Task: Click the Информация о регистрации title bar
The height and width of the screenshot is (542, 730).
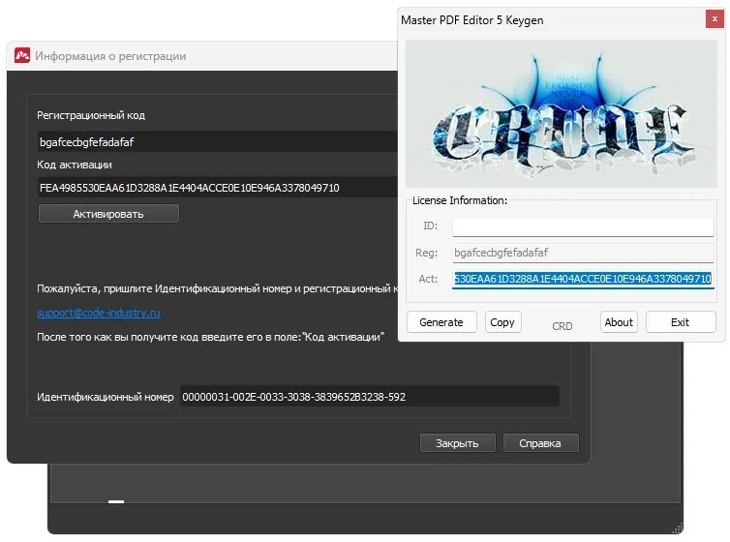Action: click(x=194, y=56)
